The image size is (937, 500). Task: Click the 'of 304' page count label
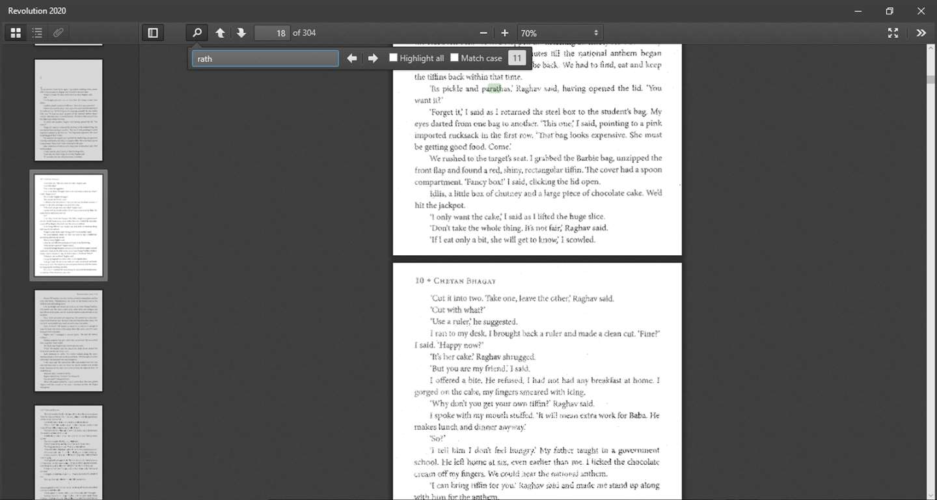point(304,33)
